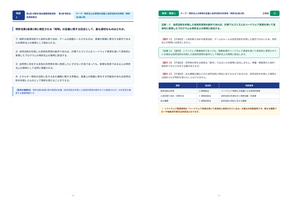The image size is (292, 207).
Task: Select the 第1部 分野別 頻出重要問題演習 breadcrumb
Action: pos(41,14)
